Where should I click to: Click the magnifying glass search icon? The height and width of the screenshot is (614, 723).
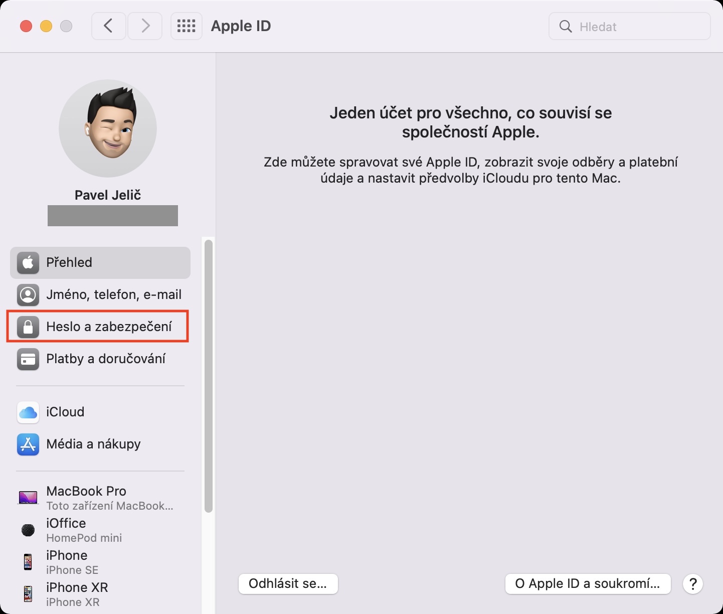tap(566, 26)
